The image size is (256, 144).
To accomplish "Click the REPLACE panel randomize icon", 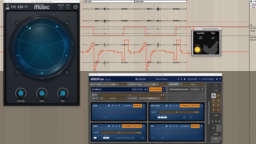I will (167, 106).
